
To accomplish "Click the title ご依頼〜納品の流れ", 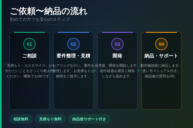I will [49, 11].
